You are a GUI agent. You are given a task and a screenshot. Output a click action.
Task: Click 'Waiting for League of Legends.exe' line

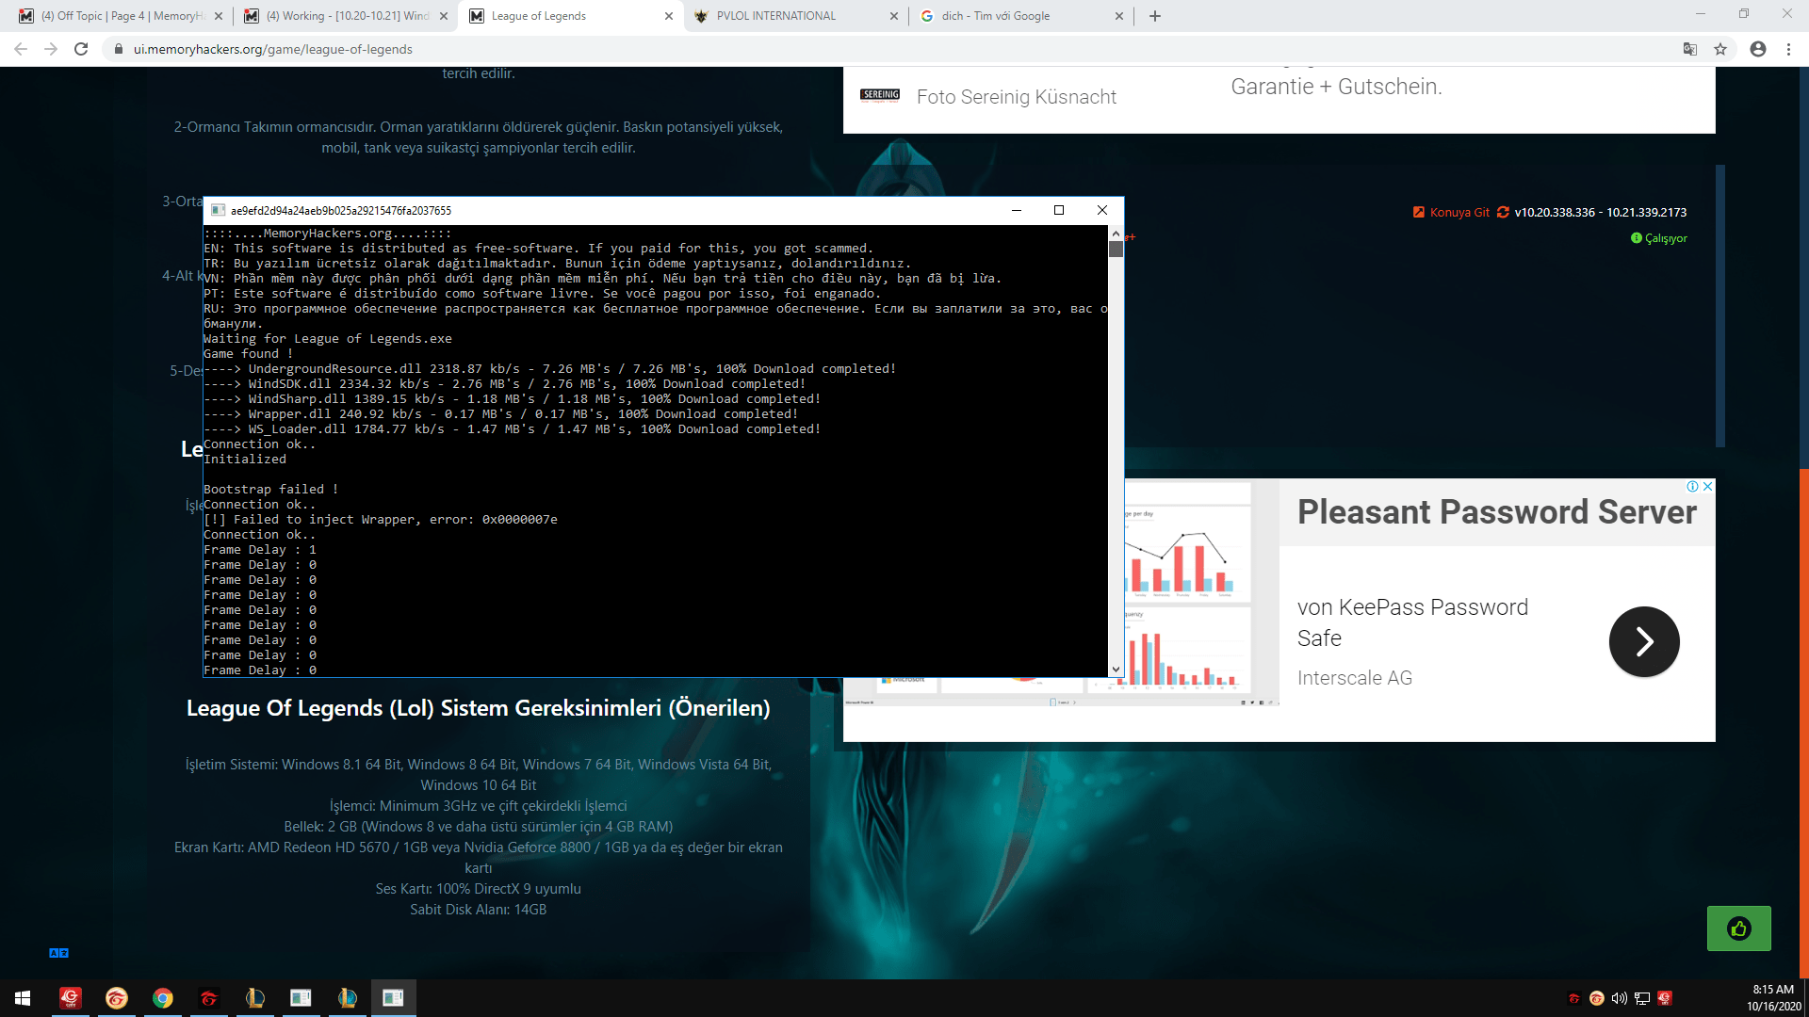pyautogui.click(x=328, y=339)
